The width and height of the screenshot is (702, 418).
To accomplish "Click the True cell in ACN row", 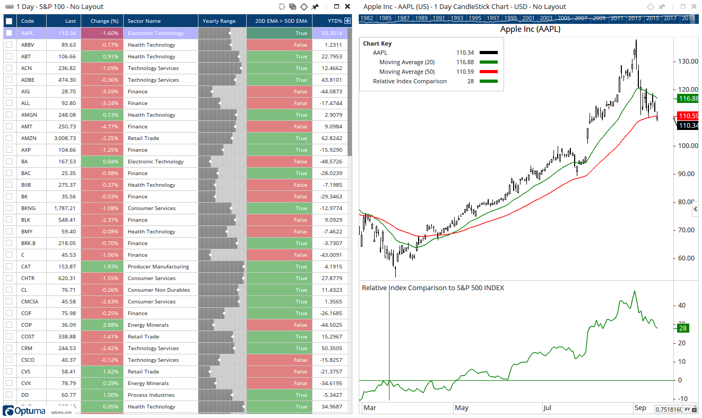I will 279,68.
